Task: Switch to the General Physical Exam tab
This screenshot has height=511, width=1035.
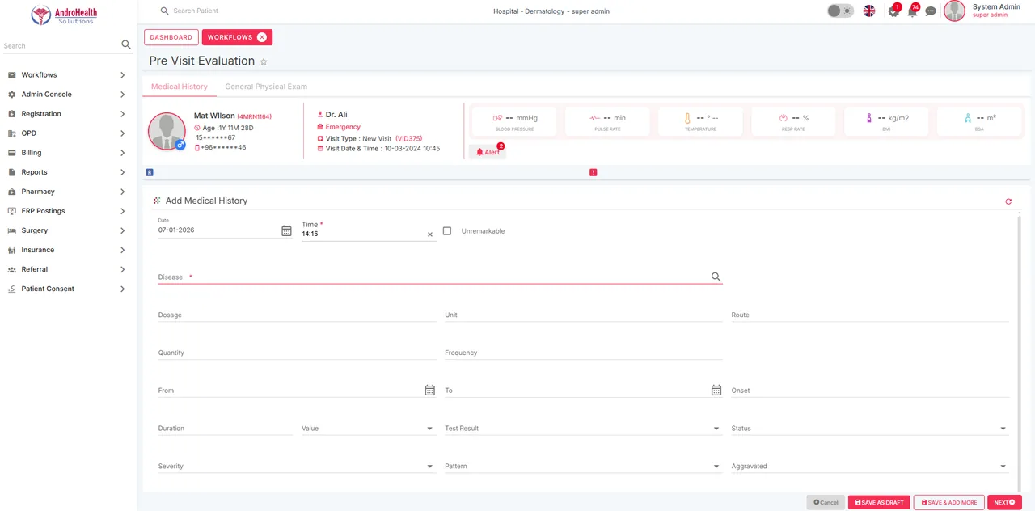Action: pyautogui.click(x=266, y=87)
